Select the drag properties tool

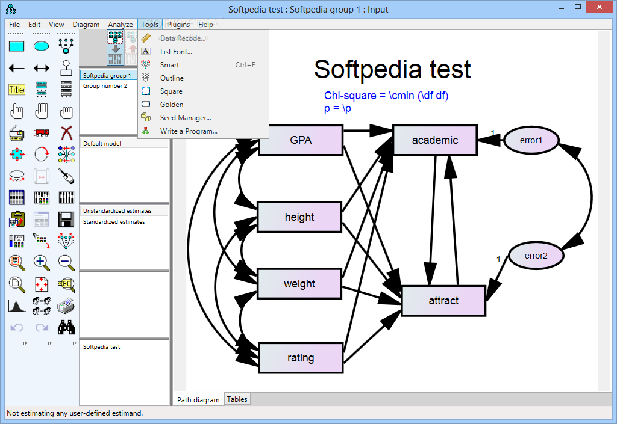[42, 241]
